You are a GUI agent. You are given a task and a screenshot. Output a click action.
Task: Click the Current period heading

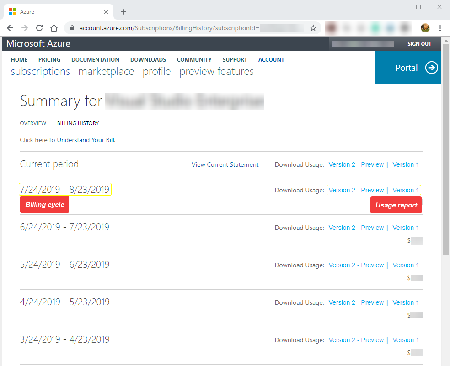pyautogui.click(x=49, y=164)
